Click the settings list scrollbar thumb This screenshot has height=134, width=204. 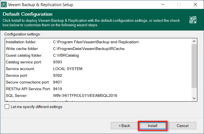coord(194,66)
